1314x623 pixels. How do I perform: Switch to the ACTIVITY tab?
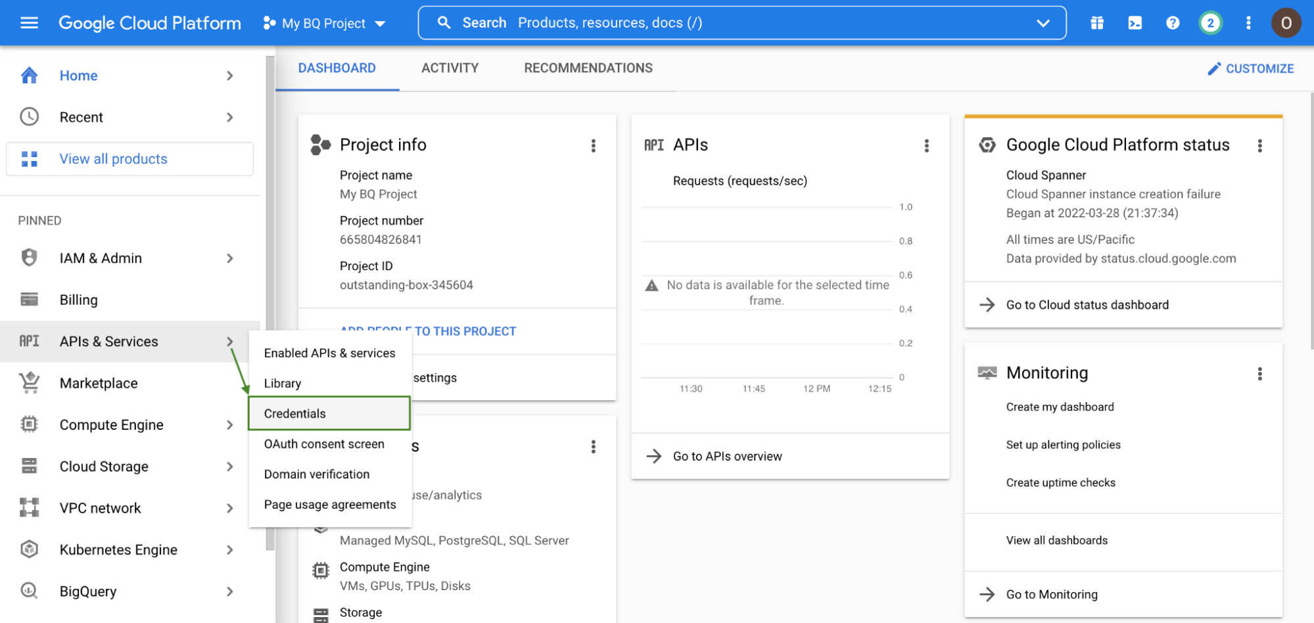tap(450, 68)
